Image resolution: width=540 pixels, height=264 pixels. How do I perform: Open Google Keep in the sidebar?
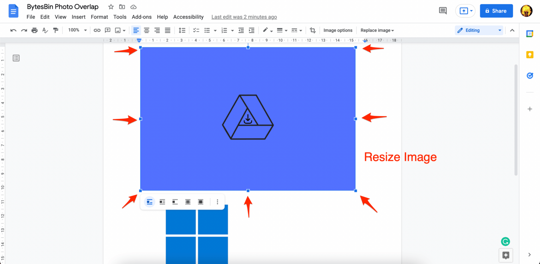[x=530, y=55]
